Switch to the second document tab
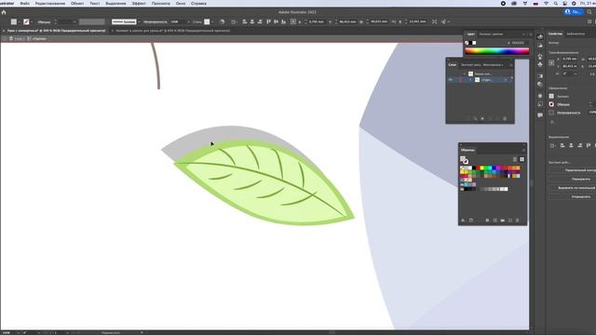The width and height of the screenshot is (596, 335). click(172, 31)
